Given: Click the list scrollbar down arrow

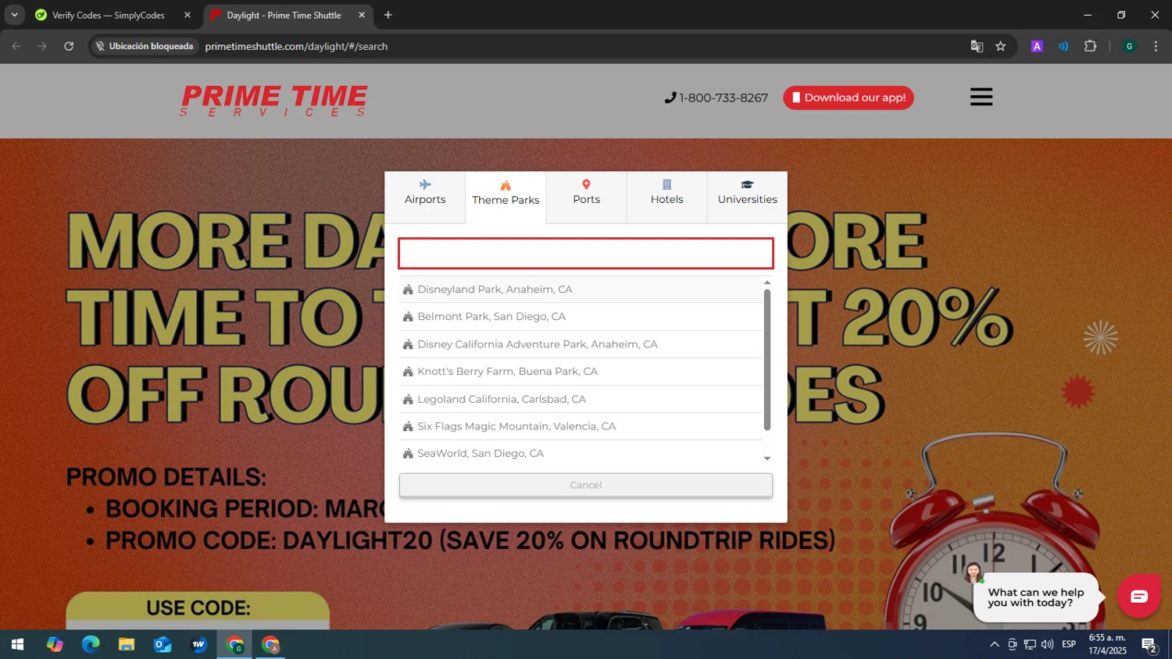Looking at the screenshot, I should 767,459.
